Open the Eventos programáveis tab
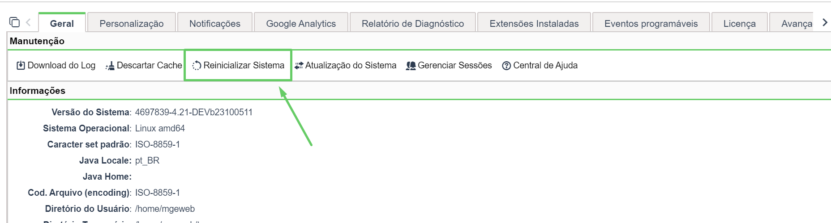This screenshot has height=223, width=831. coord(651,23)
